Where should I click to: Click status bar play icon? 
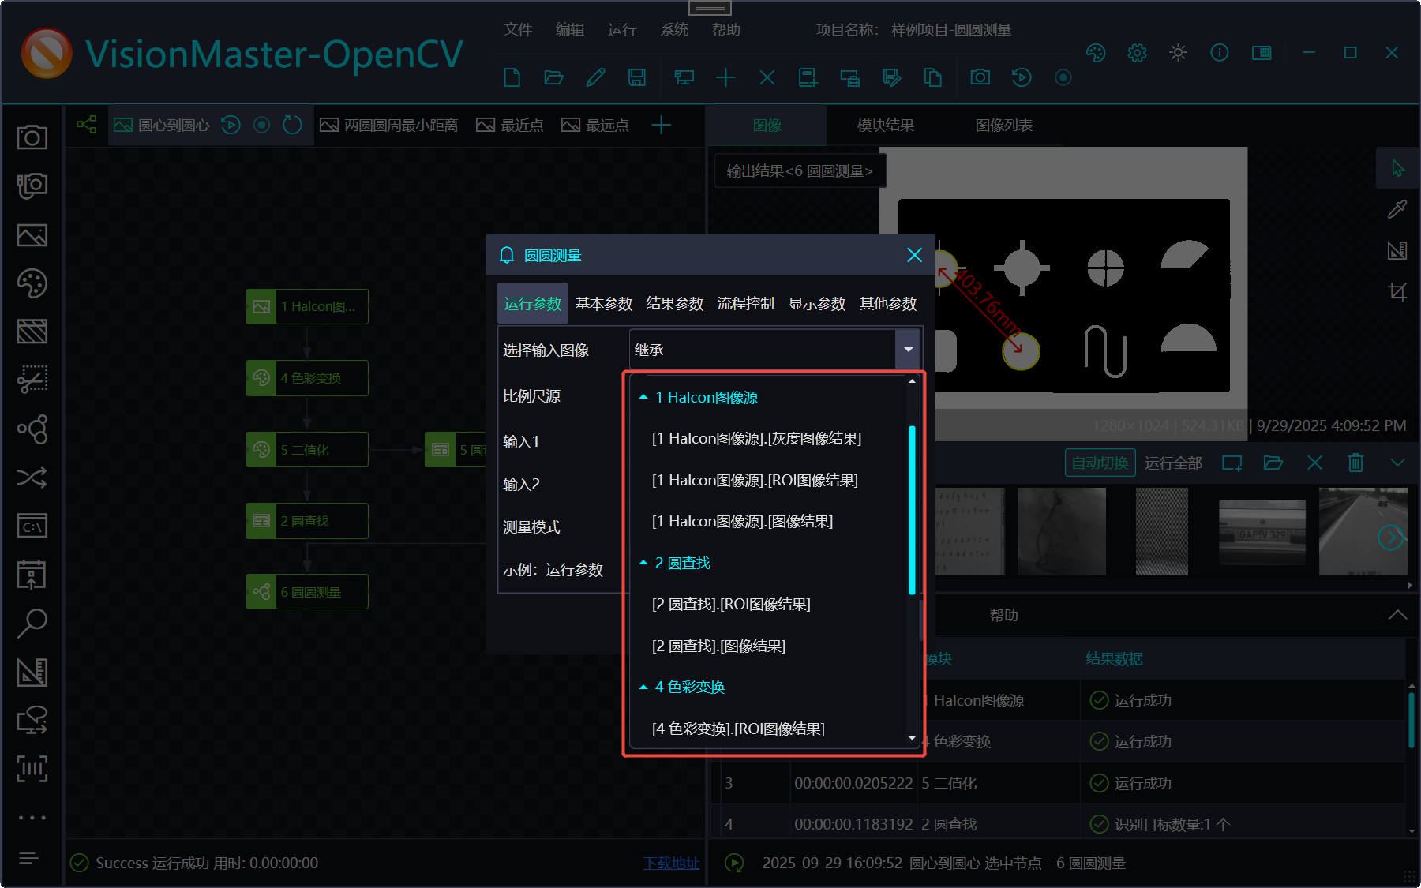(x=734, y=863)
